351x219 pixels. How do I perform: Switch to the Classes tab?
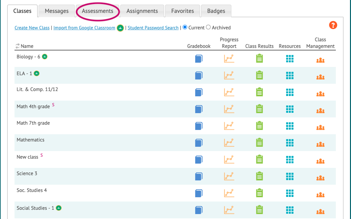pos(22,11)
